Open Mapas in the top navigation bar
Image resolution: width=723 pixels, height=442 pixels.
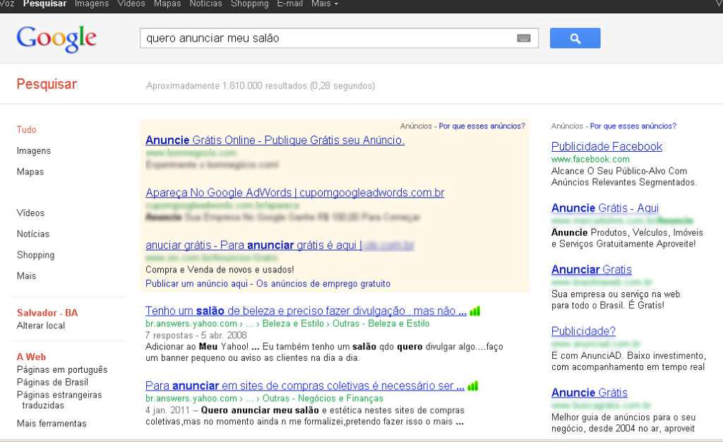pos(167,4)
